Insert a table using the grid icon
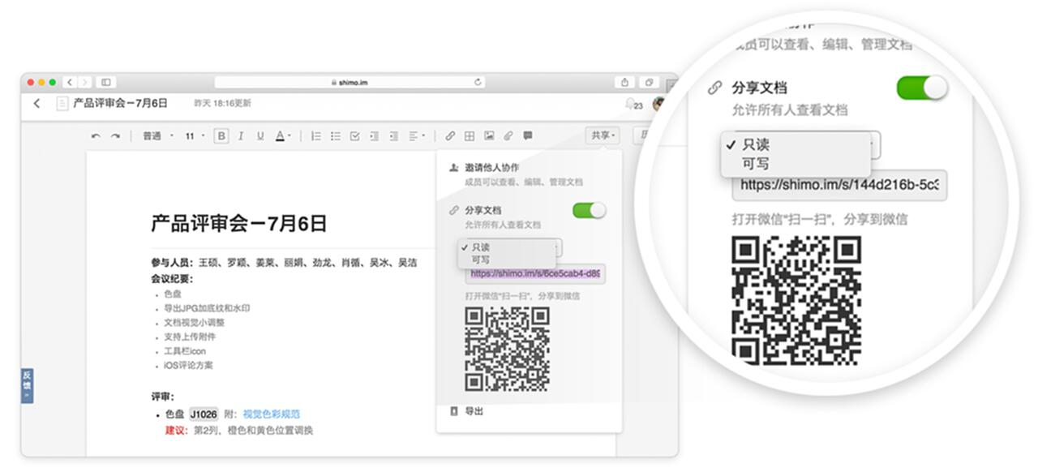Image resolution: width=1038 pixels, height=472 pixels. pos(470,136)
